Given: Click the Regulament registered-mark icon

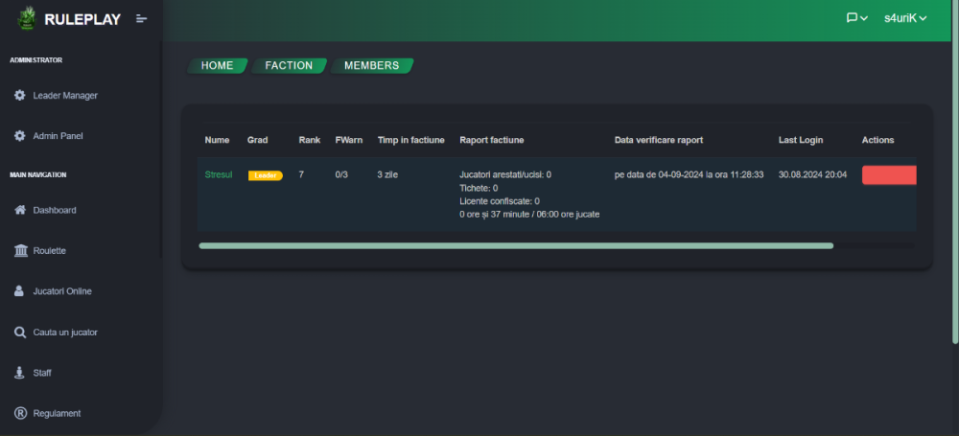Looking at the screenshot, I should [x=20, y=413].
